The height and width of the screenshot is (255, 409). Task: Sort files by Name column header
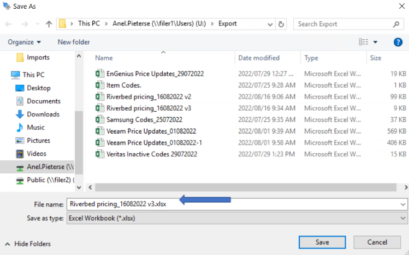tap(104, 58)
